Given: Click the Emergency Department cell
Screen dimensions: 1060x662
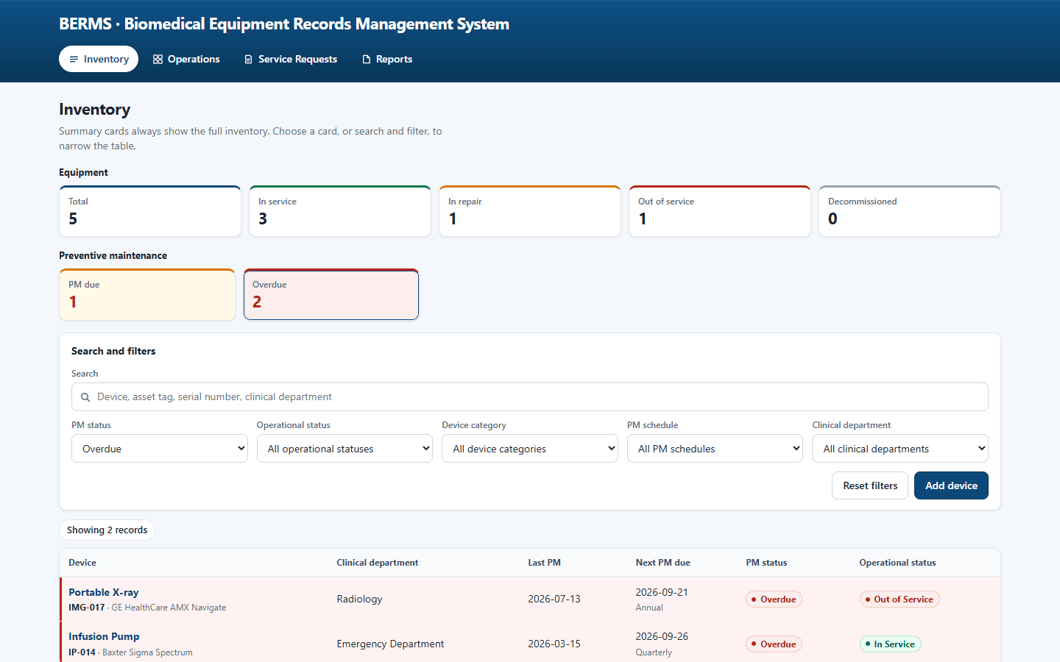Looking at the screenshot, I should [x=390, y=644].
